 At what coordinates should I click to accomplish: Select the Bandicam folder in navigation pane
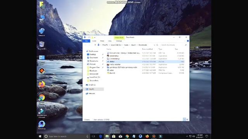point(92,71)
